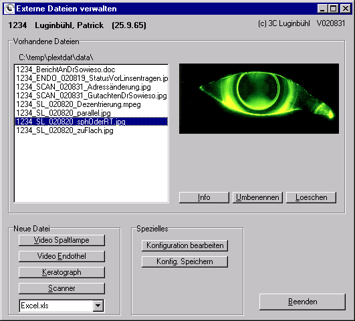Start Video Spaltlampe capture
This screenshot has width=355, height=321.
pos(62,240)
